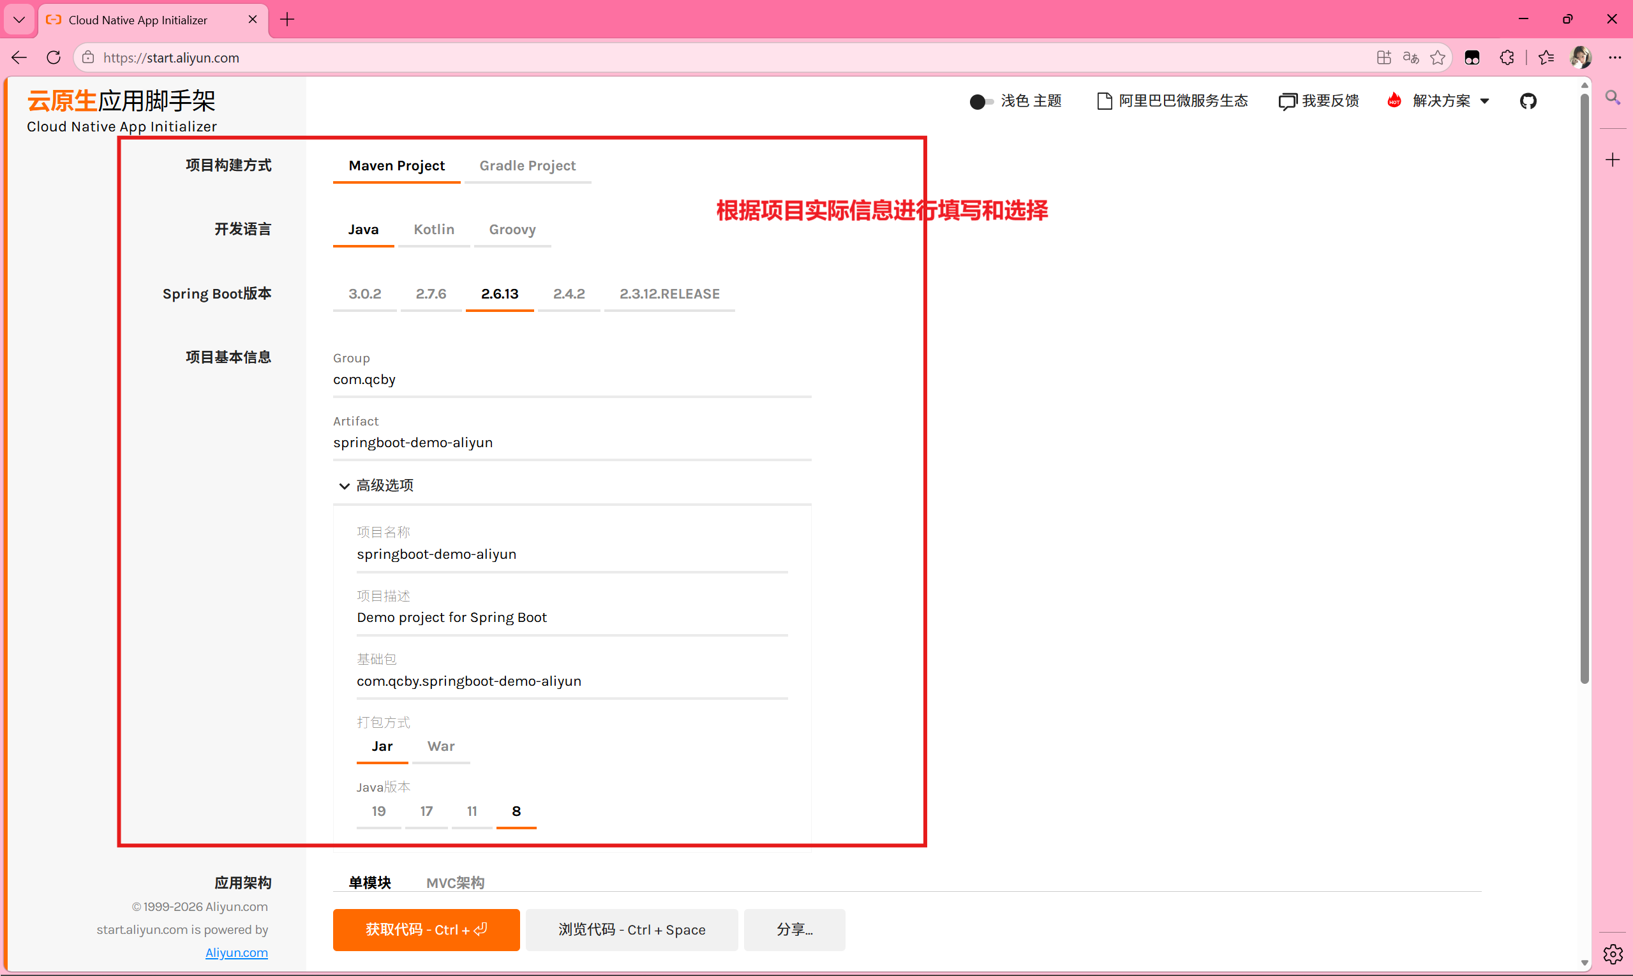1633x976 pixels.
Task: Switch to Kotlin language tab
Action: click(x=433, y=230)
